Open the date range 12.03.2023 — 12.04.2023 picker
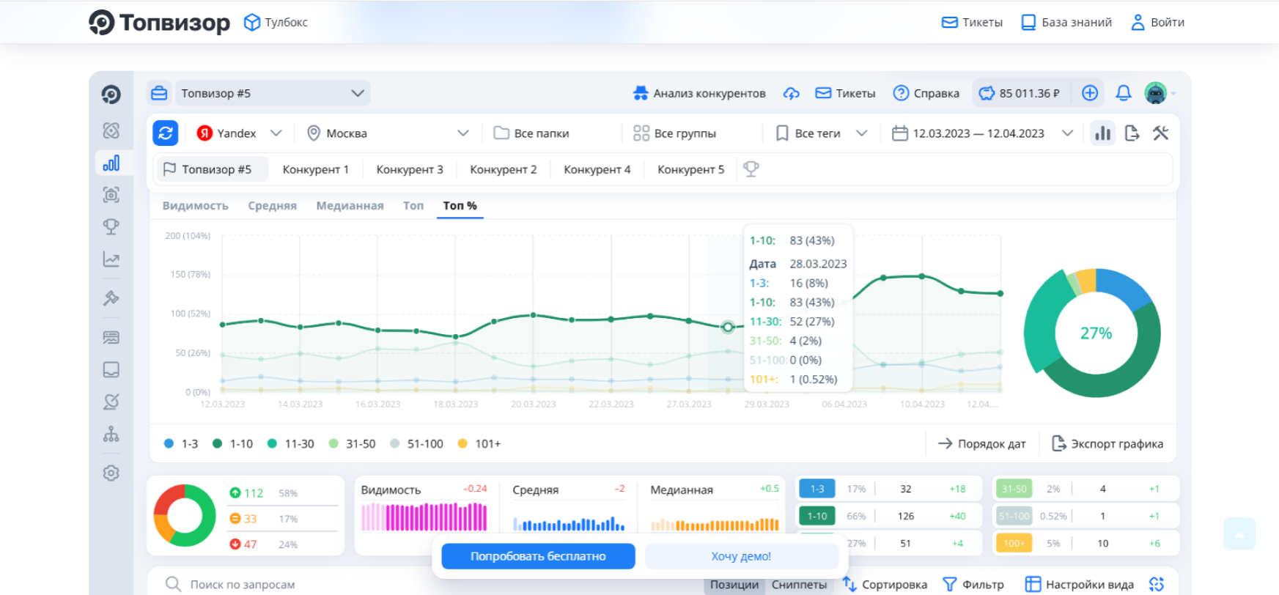The width and height of the screenshot is (1279, 595). coord(983,133)
